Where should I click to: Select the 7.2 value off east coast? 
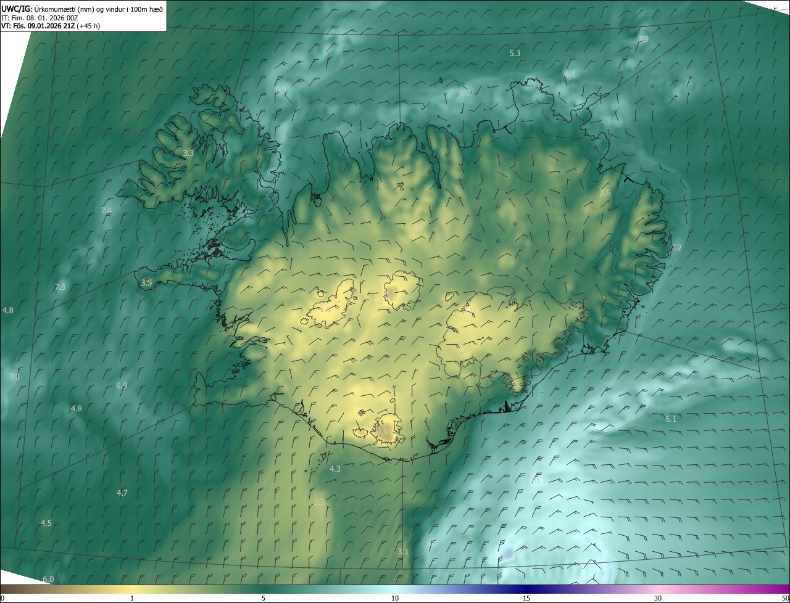click(x=676, y=247)
